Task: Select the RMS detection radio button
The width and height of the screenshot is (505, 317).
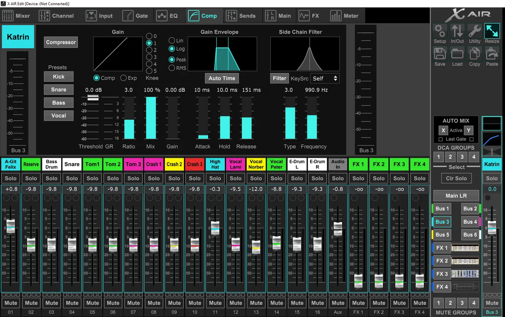Action: click(172, 68)
